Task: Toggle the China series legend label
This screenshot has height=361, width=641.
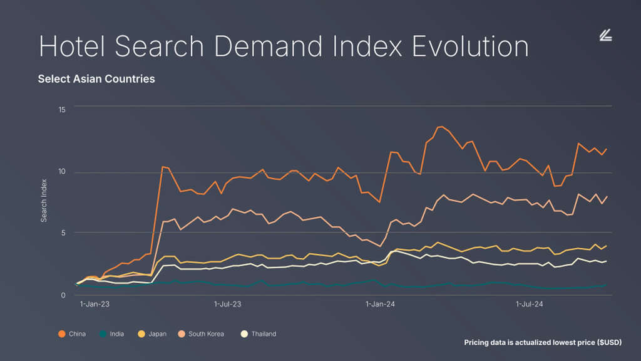Action: click(x=78, y=334)
